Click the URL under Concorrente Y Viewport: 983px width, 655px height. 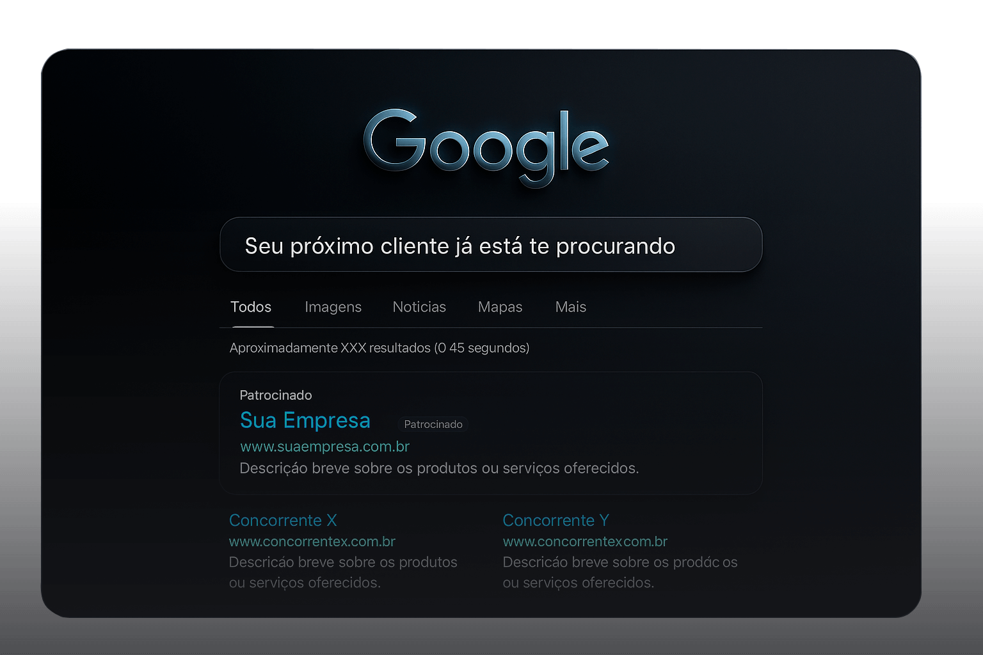tap(585, 542)
